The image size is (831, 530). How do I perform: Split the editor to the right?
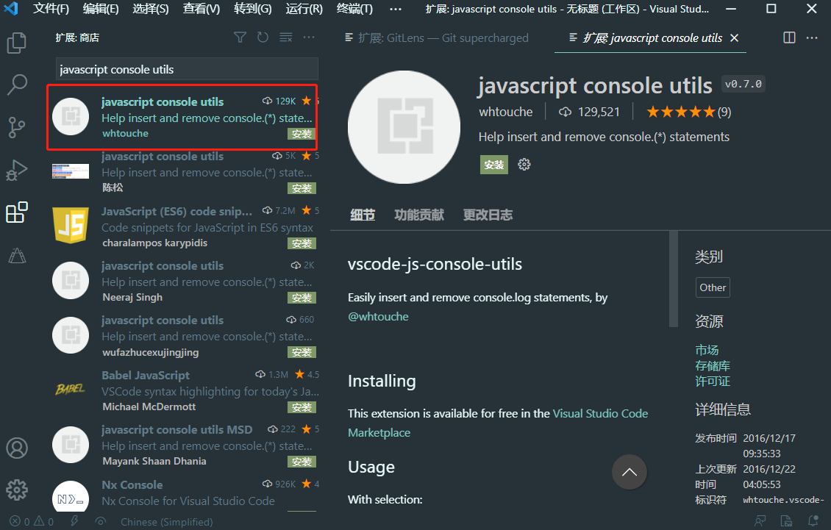(x=789, y=37)
